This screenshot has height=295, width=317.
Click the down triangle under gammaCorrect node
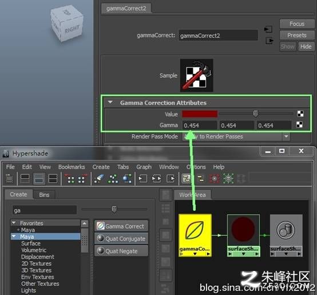(x=195, y=254)
